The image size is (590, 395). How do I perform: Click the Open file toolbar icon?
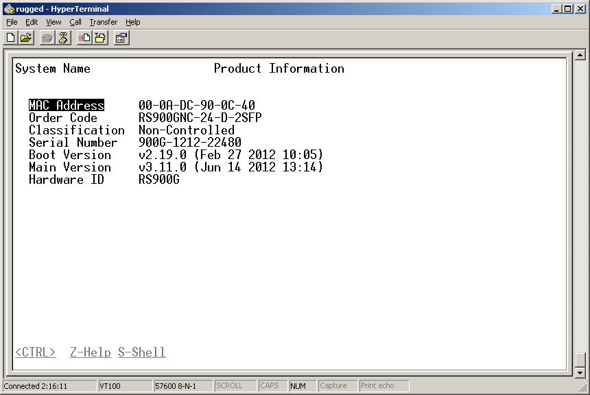(26, 38)
